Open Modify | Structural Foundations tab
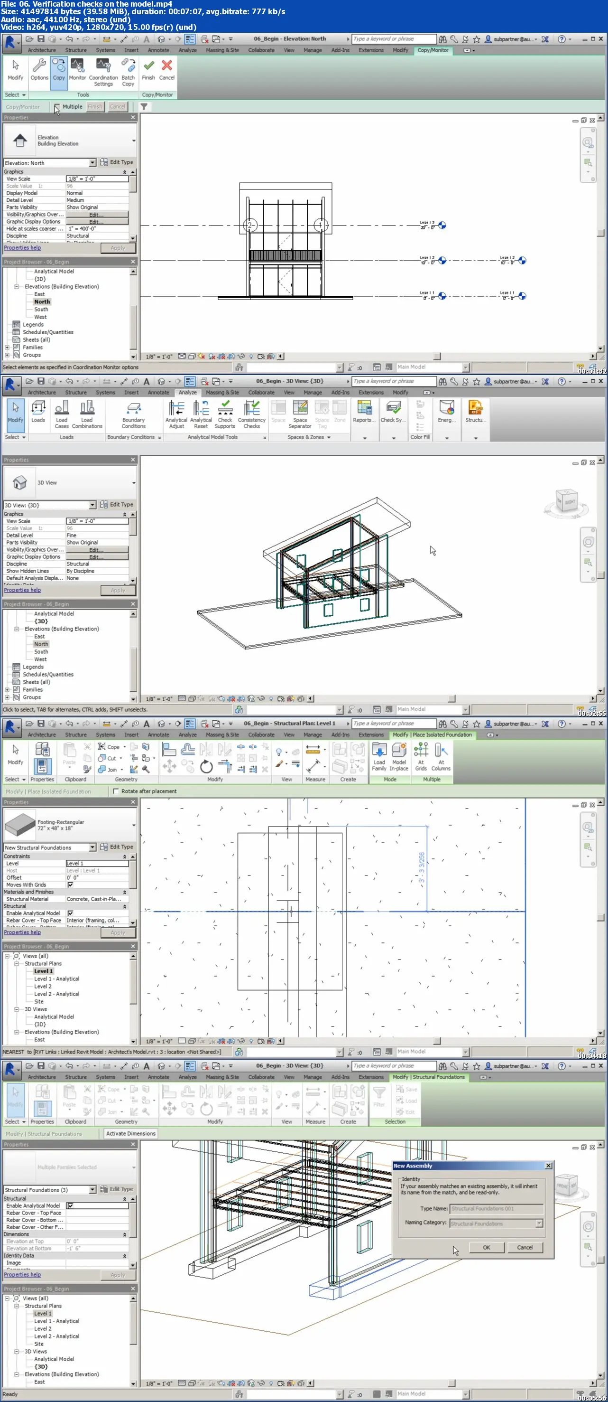 429,1077
